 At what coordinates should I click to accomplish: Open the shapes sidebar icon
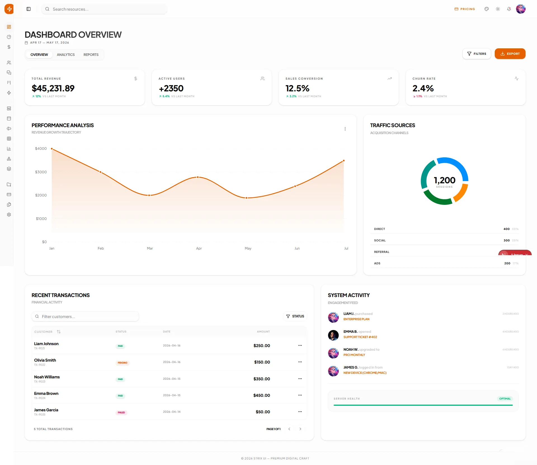coord(9,159)
